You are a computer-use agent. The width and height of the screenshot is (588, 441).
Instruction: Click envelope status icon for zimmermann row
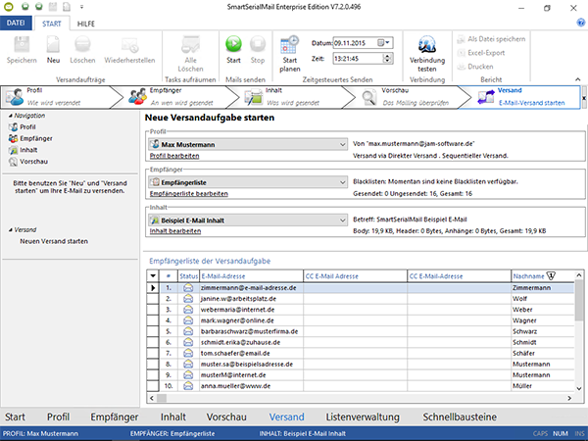pos(188,288)
